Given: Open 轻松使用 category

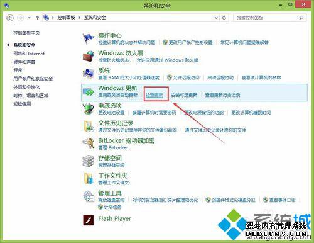Looking at the screenshot, I should point(22,104).
